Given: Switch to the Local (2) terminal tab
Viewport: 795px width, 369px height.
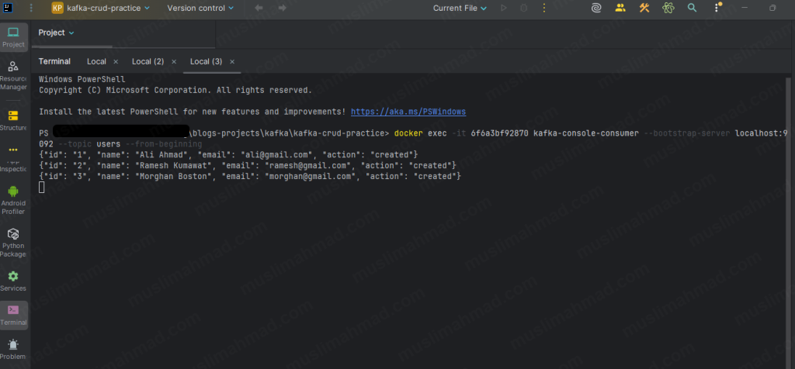Looking at the screenshot, I should point(148,61).
